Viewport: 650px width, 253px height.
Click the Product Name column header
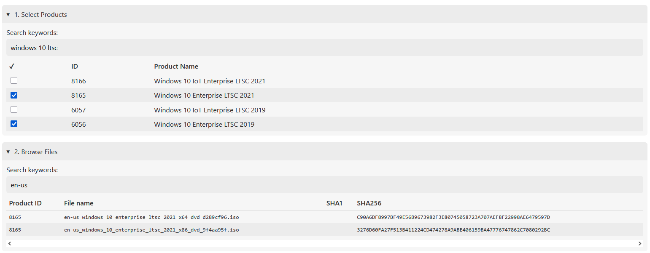click(x=176, y=66)
